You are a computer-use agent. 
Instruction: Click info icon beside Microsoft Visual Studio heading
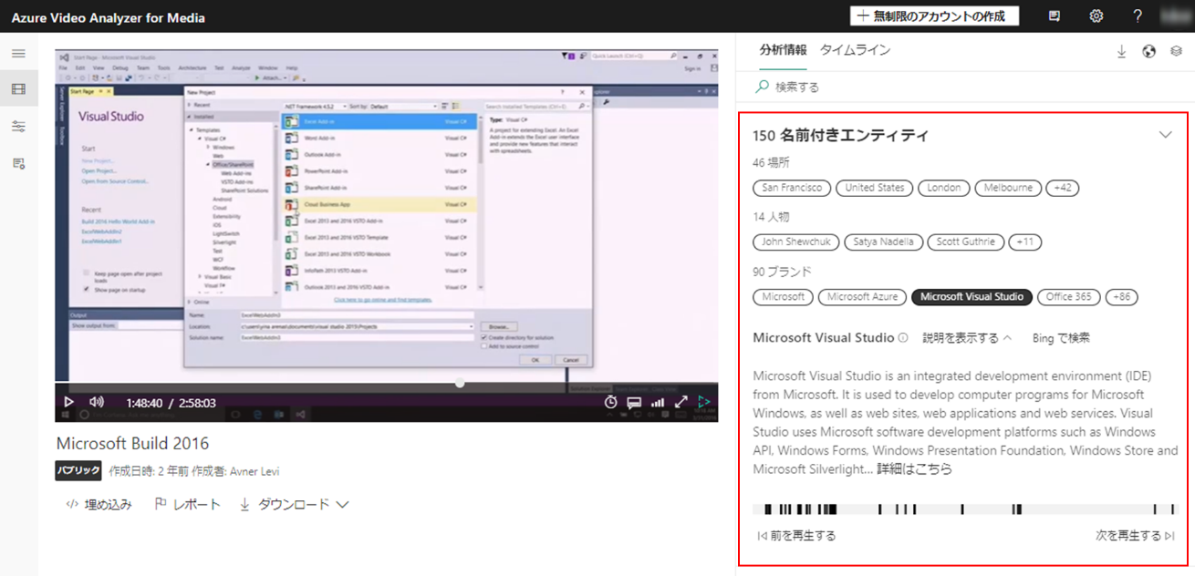[903, 338]
